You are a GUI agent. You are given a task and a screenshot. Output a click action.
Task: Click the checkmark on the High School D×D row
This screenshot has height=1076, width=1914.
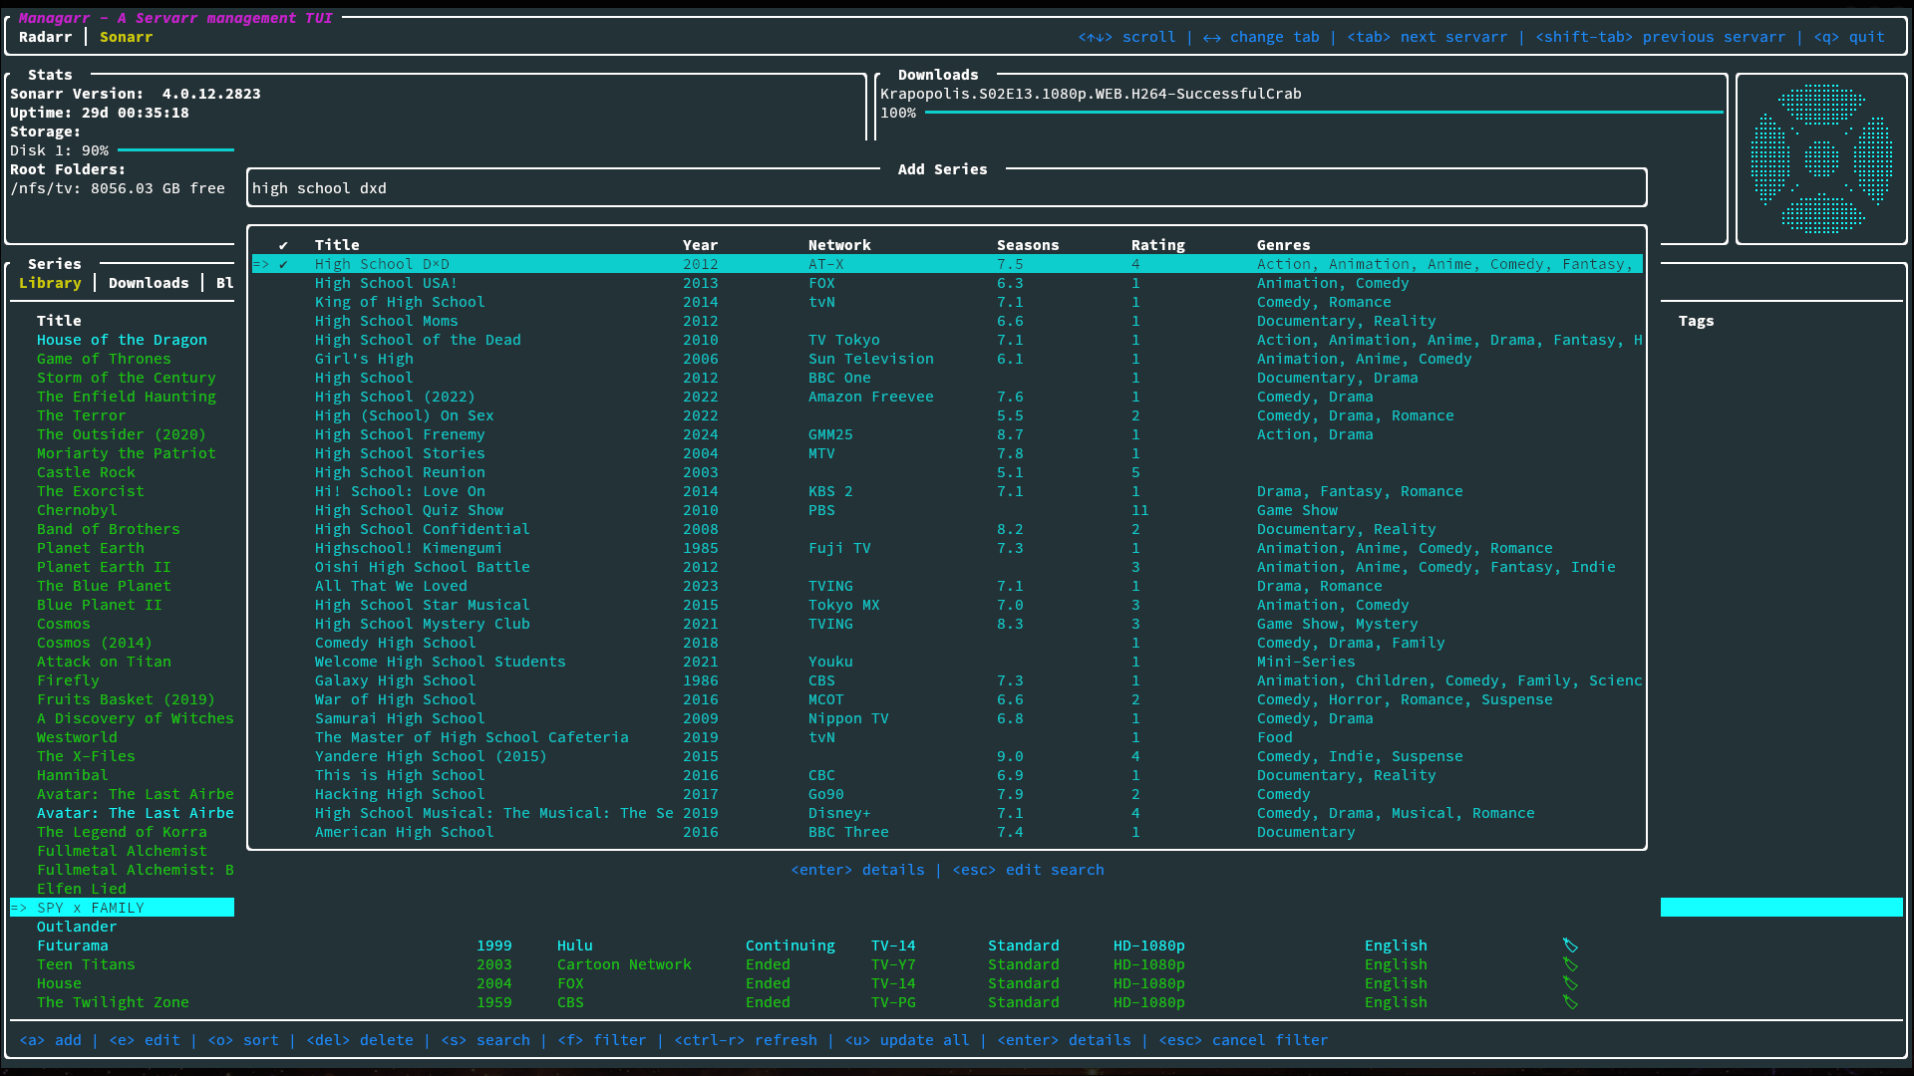coord(283,264)
